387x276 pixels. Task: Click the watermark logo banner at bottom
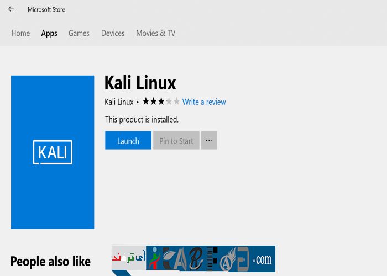coord(193,258)
